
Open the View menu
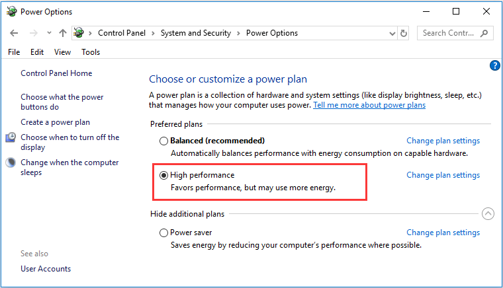(63, 52)
